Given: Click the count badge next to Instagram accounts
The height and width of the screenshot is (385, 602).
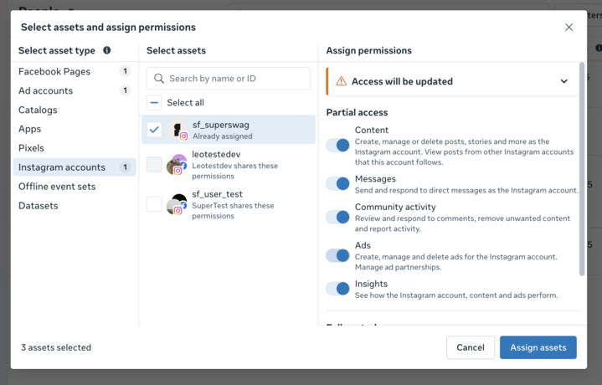Looking at the screenshot, I should click(125, 167).
